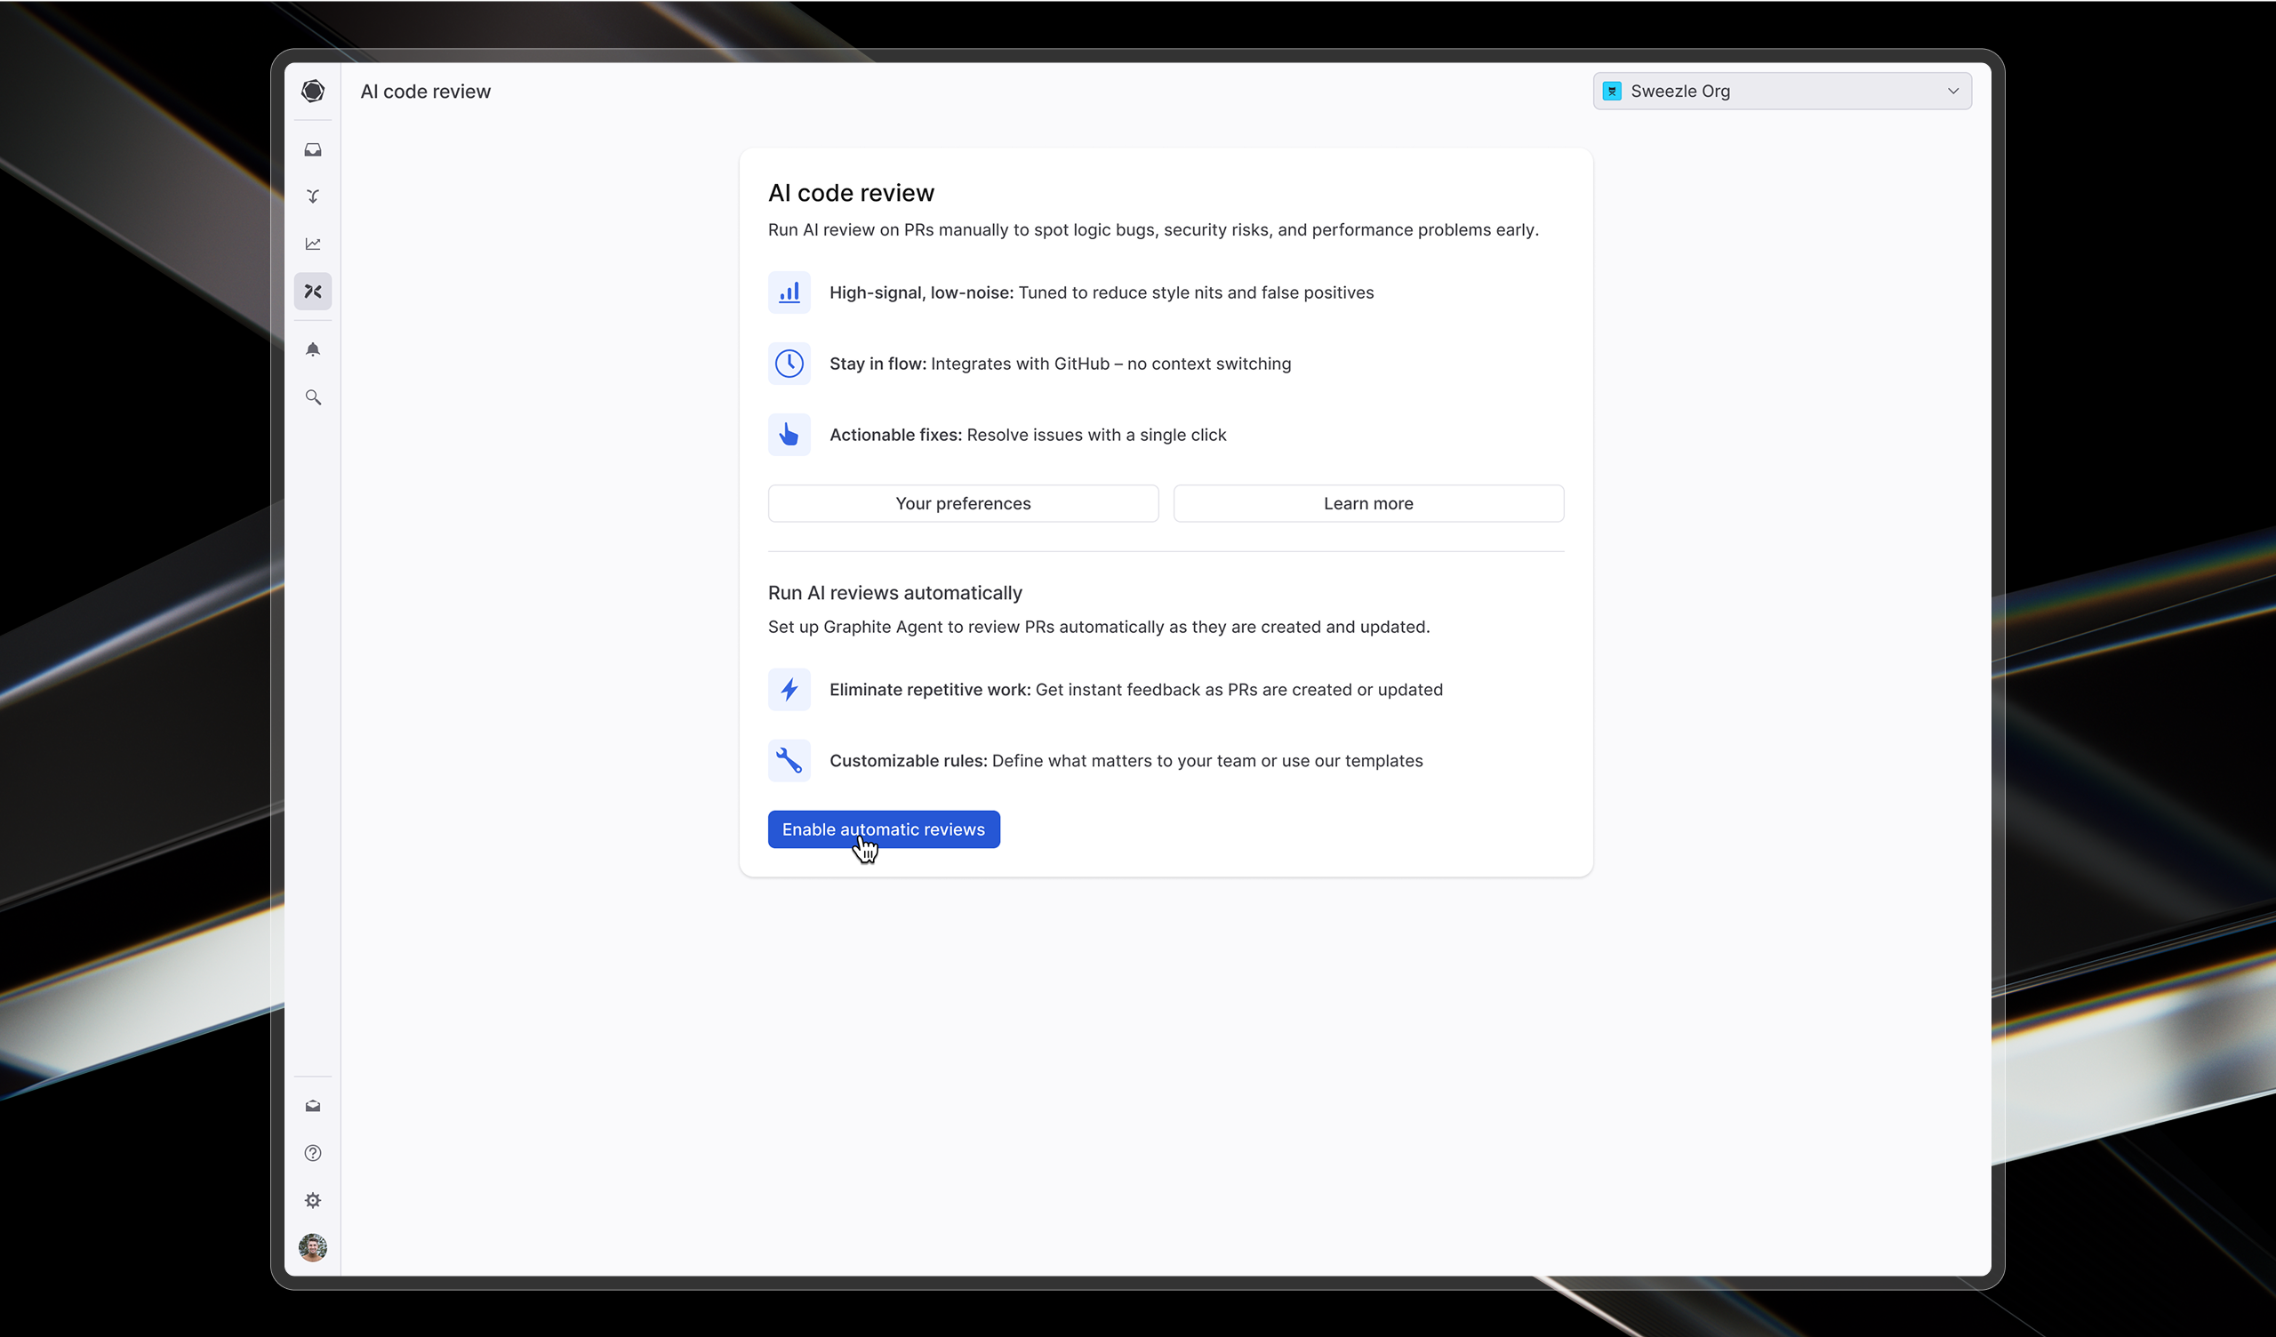Open Your preferences
The image size is (2276, 1337).
(963, 503)
